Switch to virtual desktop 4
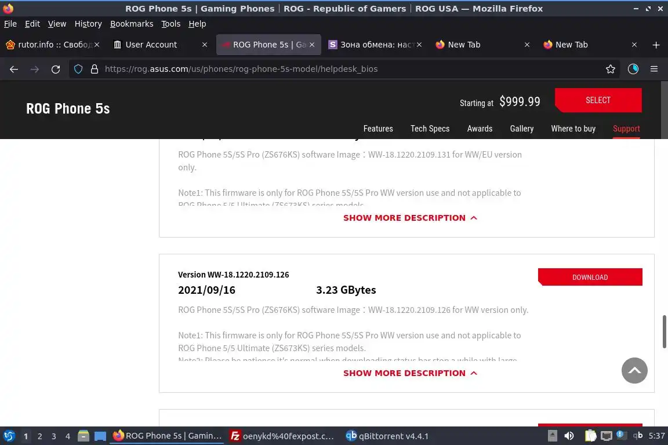668x445 pixels. point(68,436)
